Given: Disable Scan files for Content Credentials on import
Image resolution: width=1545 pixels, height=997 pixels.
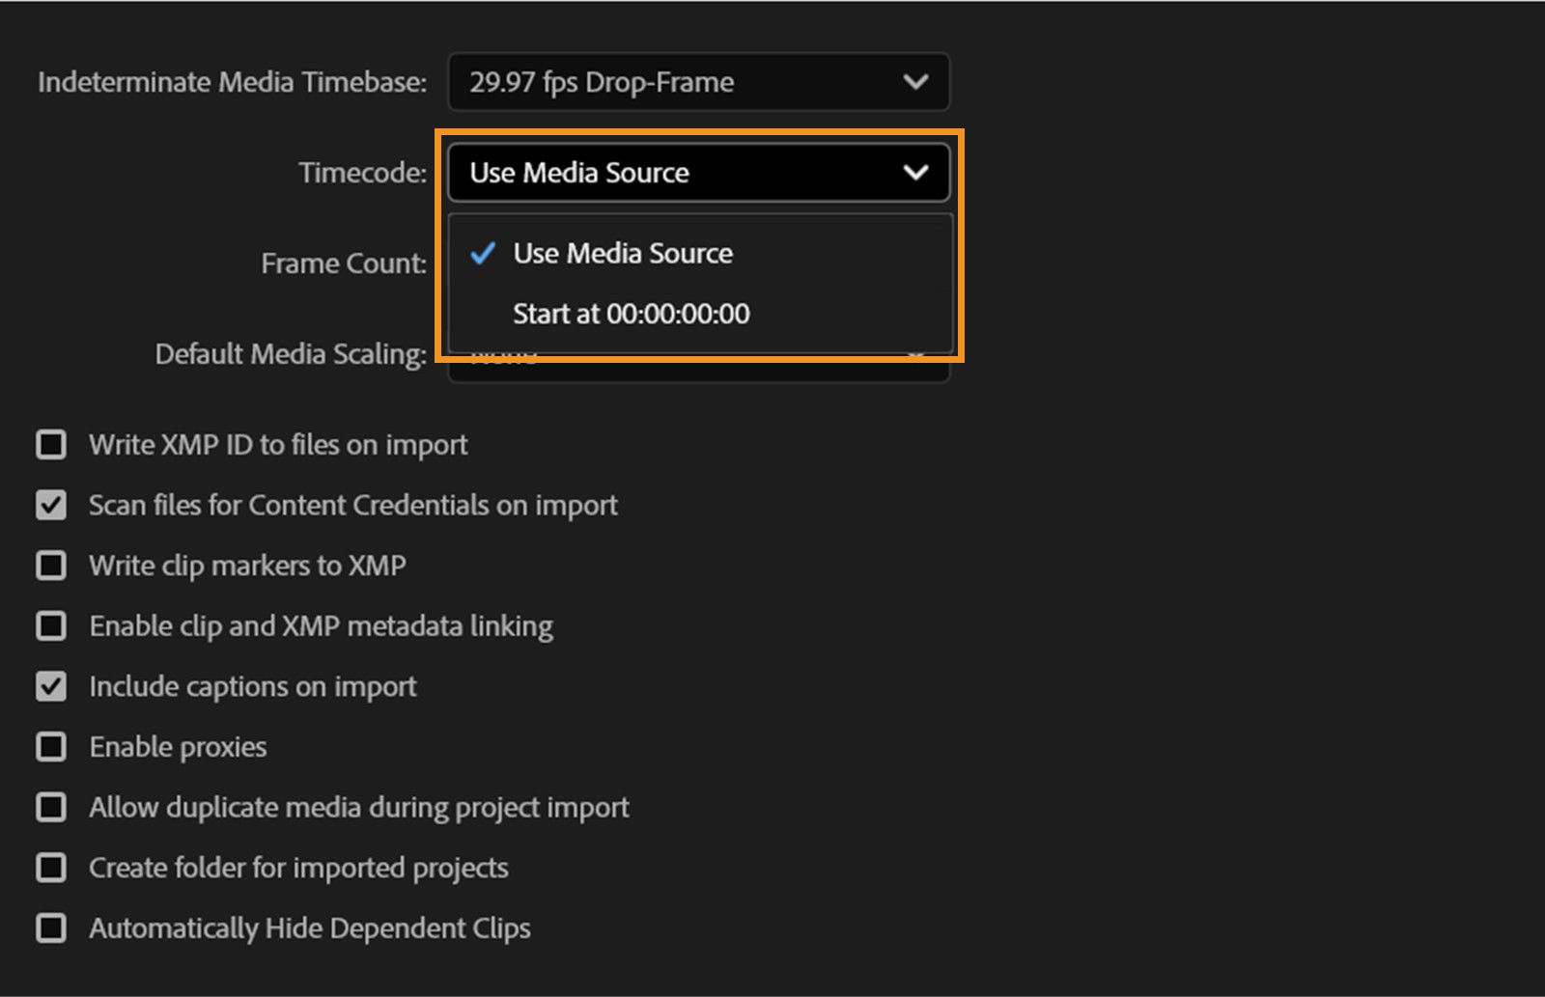Looking at the screenshot, I should click(51, 505).
